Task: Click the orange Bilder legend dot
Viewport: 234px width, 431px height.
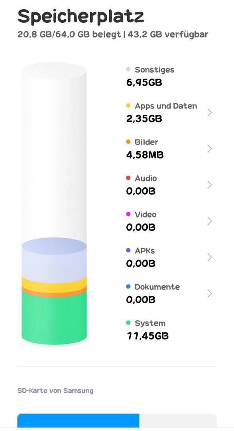Action: [x=128, y=142]
